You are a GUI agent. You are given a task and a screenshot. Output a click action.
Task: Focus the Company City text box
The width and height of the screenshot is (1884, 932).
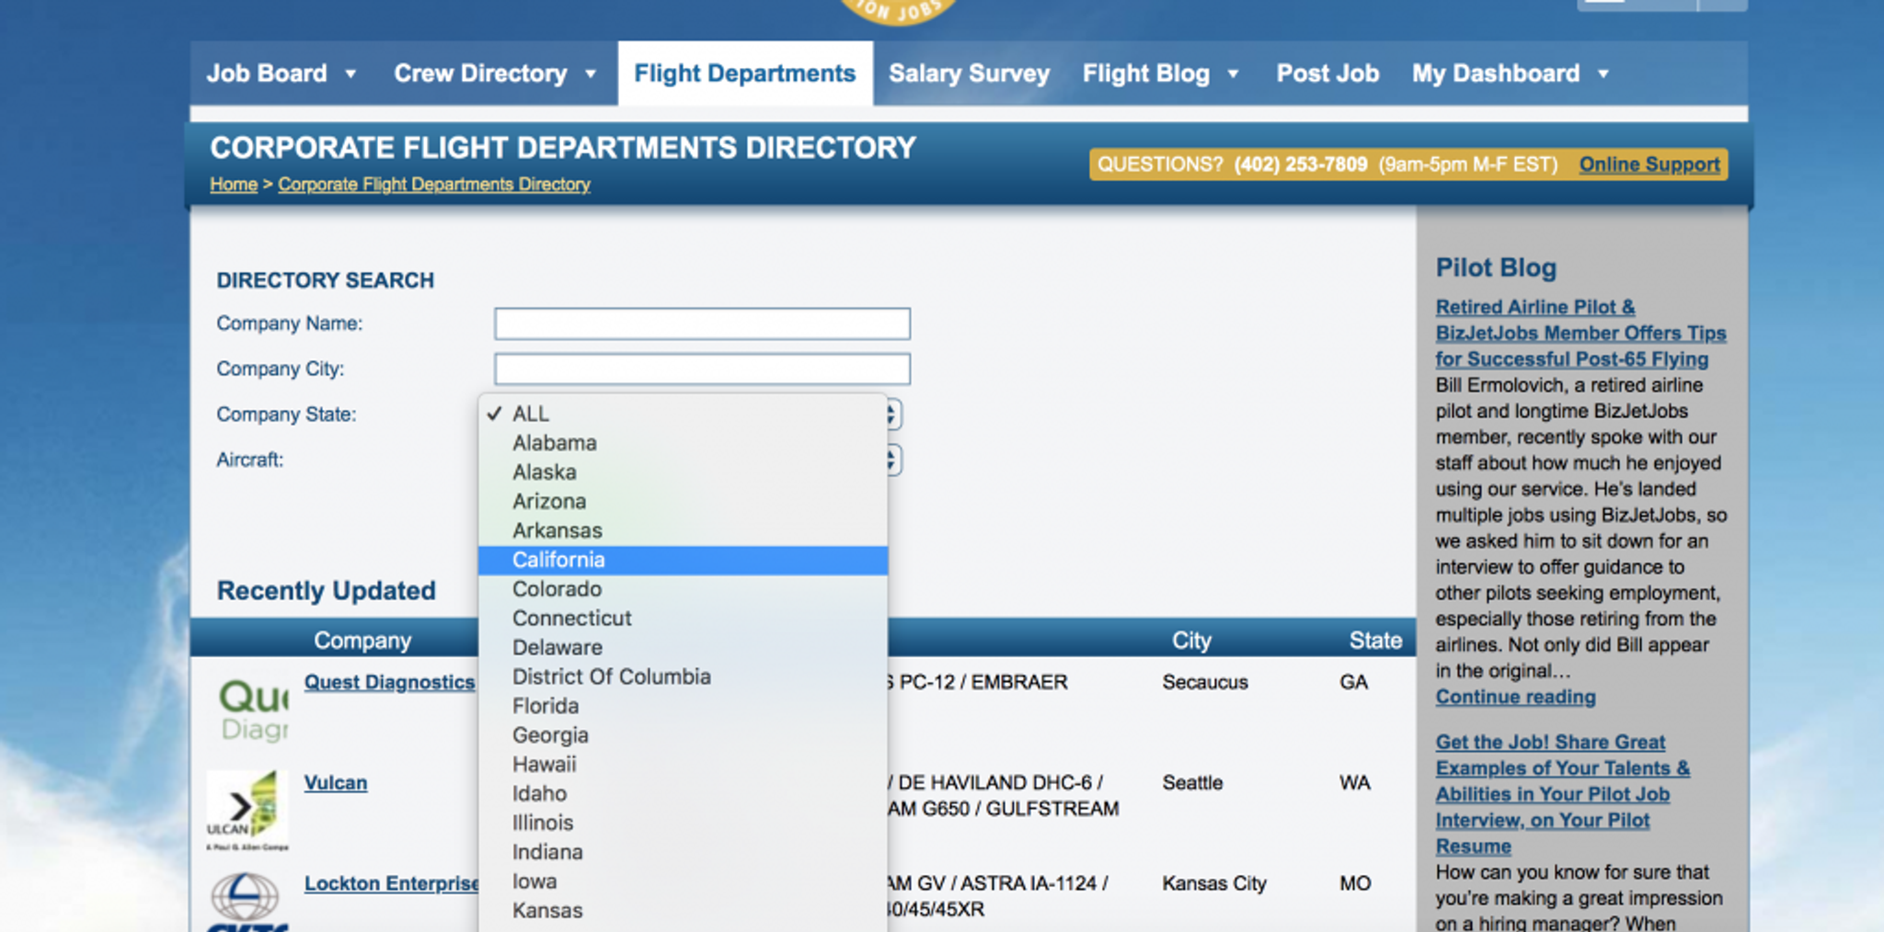[702, 369]
